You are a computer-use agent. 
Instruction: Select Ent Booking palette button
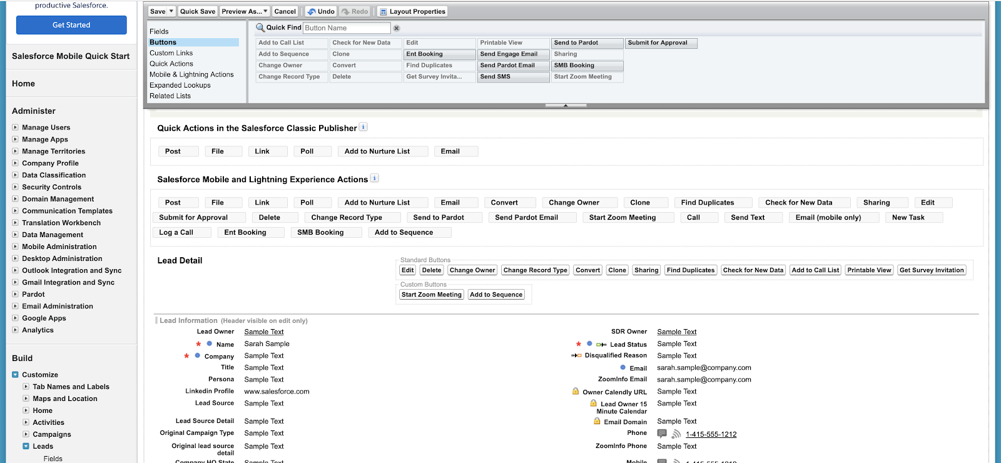(x=439, y=54)
